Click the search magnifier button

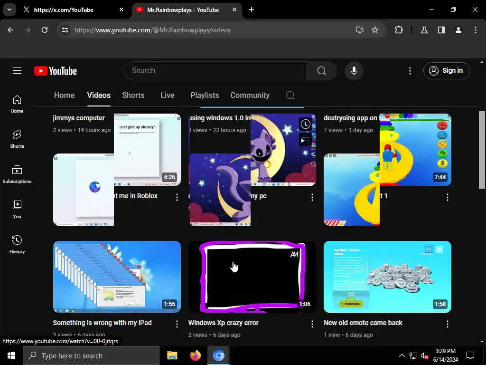(x=321, y=71)
